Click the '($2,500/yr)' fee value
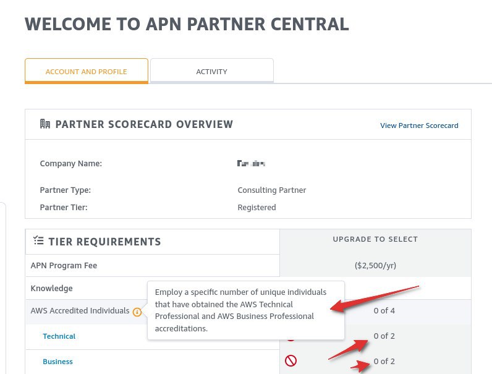The image size is (492, 374). click(375, 265)
